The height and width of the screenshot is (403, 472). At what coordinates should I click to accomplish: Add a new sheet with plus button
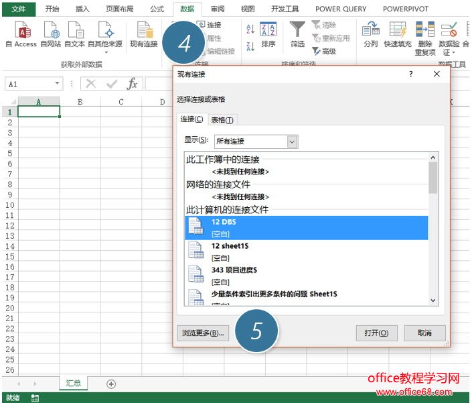(x=111, y=384)
